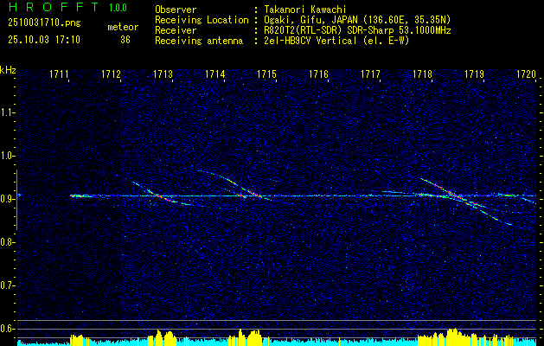This screenshot has width=544, height=346.
Task: Click the 0.6 frequency axis label
Action: [8, 328]
